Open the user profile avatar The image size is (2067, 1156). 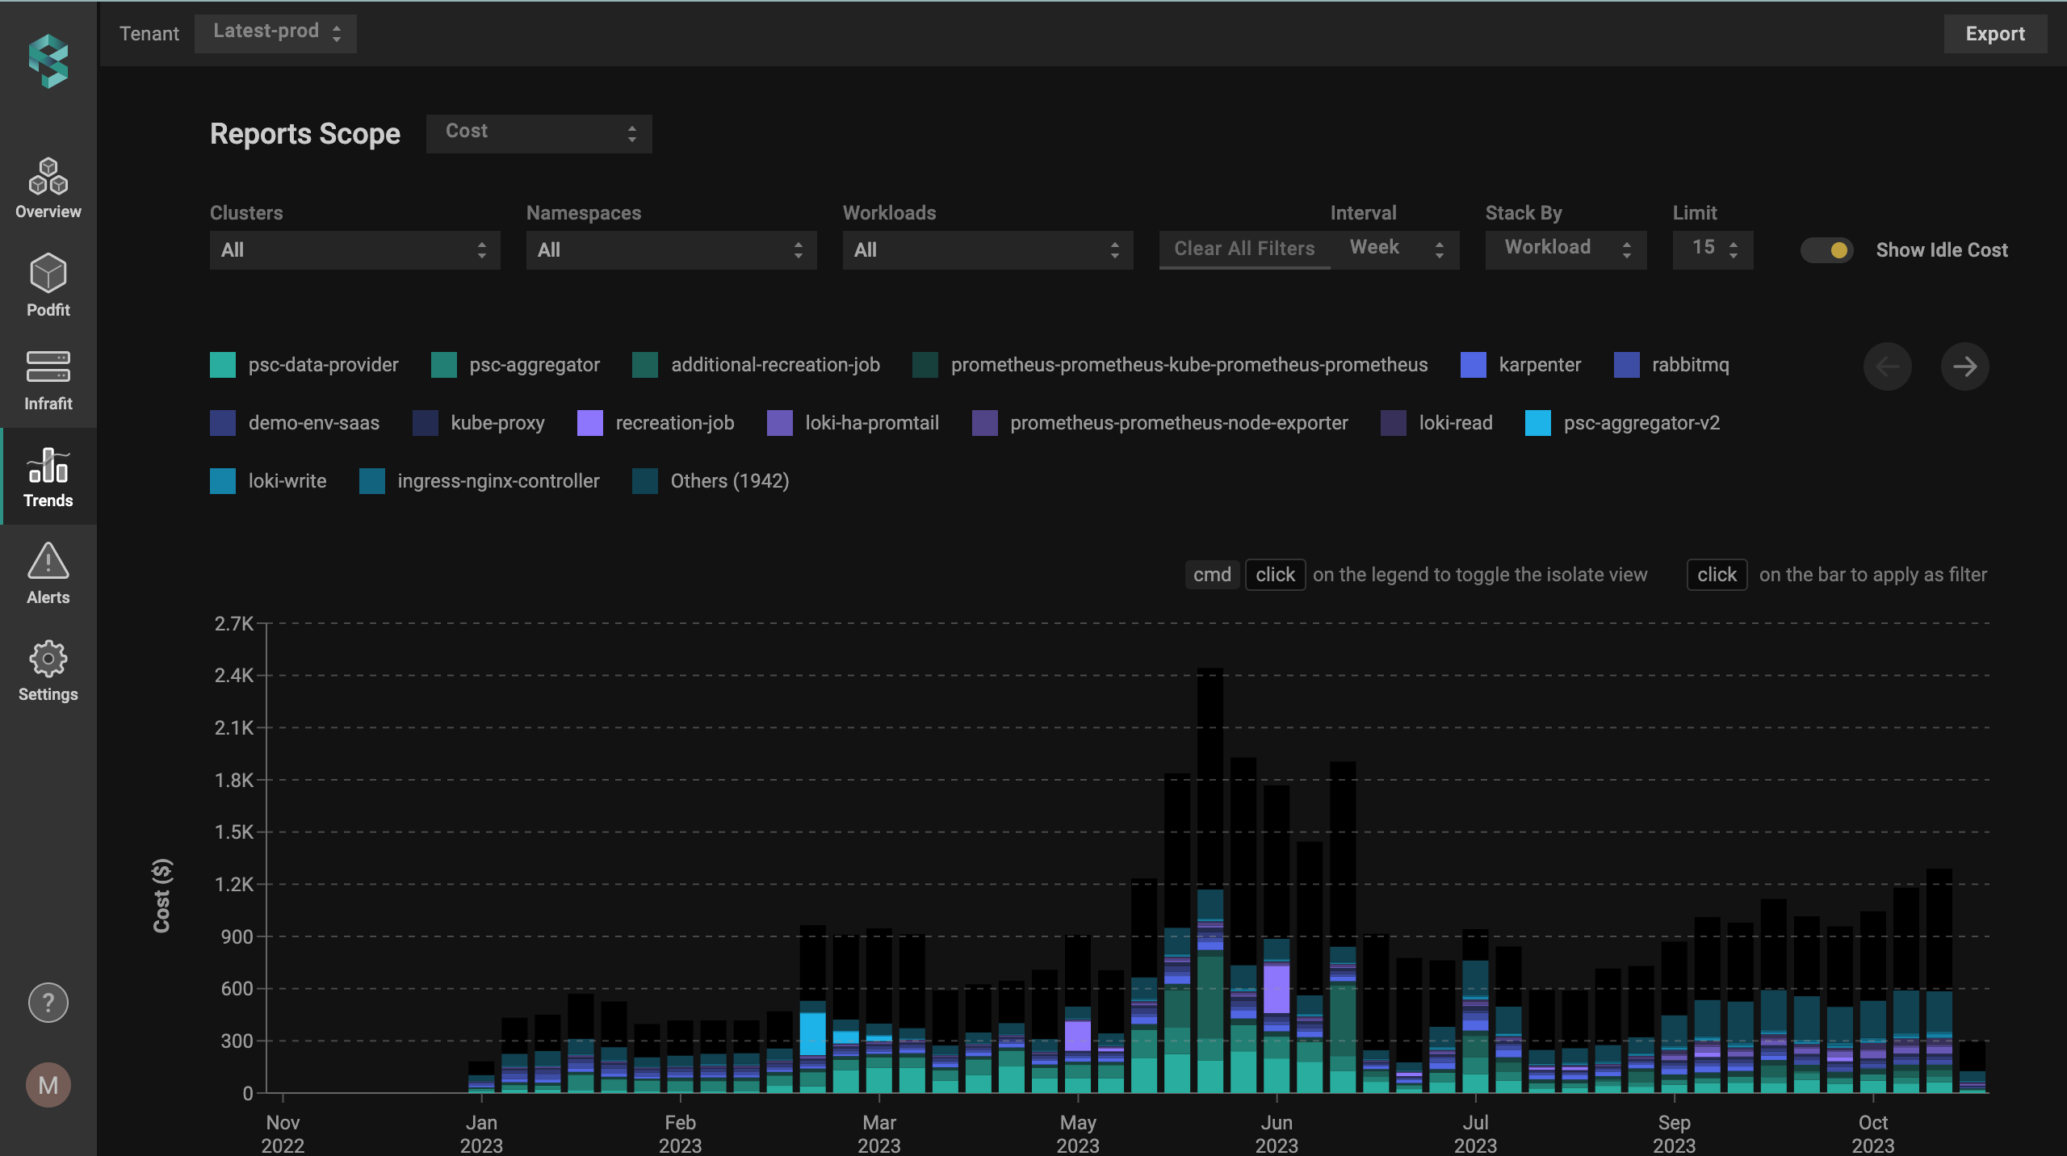(x=48, y=1085)
